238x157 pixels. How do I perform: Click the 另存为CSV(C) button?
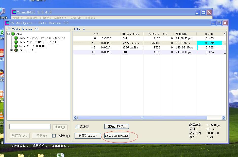coord(88,136)
